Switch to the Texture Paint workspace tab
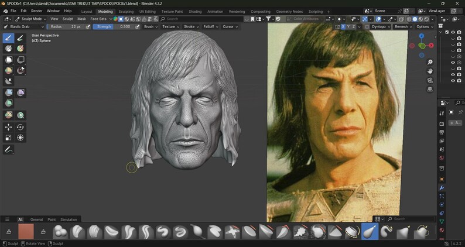This screenshot has width=465, height=247. tap(172, 12)
